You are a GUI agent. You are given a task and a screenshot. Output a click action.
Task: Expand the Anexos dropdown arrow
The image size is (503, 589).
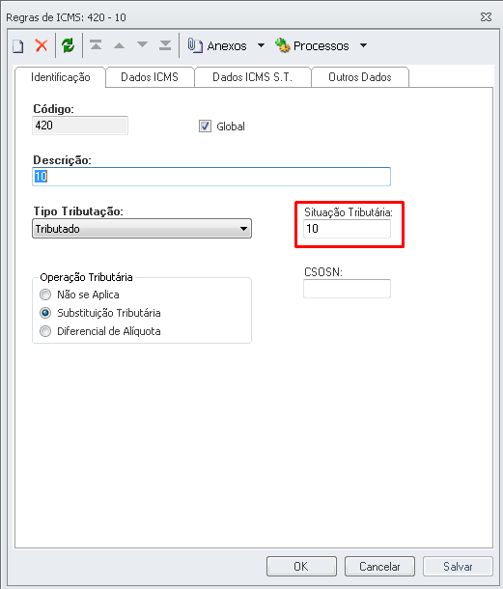point(261,45)
